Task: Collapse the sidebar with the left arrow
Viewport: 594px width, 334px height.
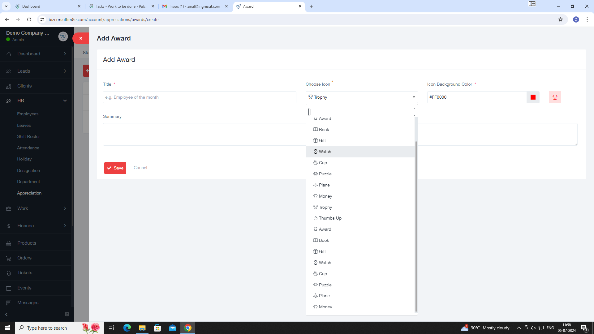Action: click(x=6, y=314)
